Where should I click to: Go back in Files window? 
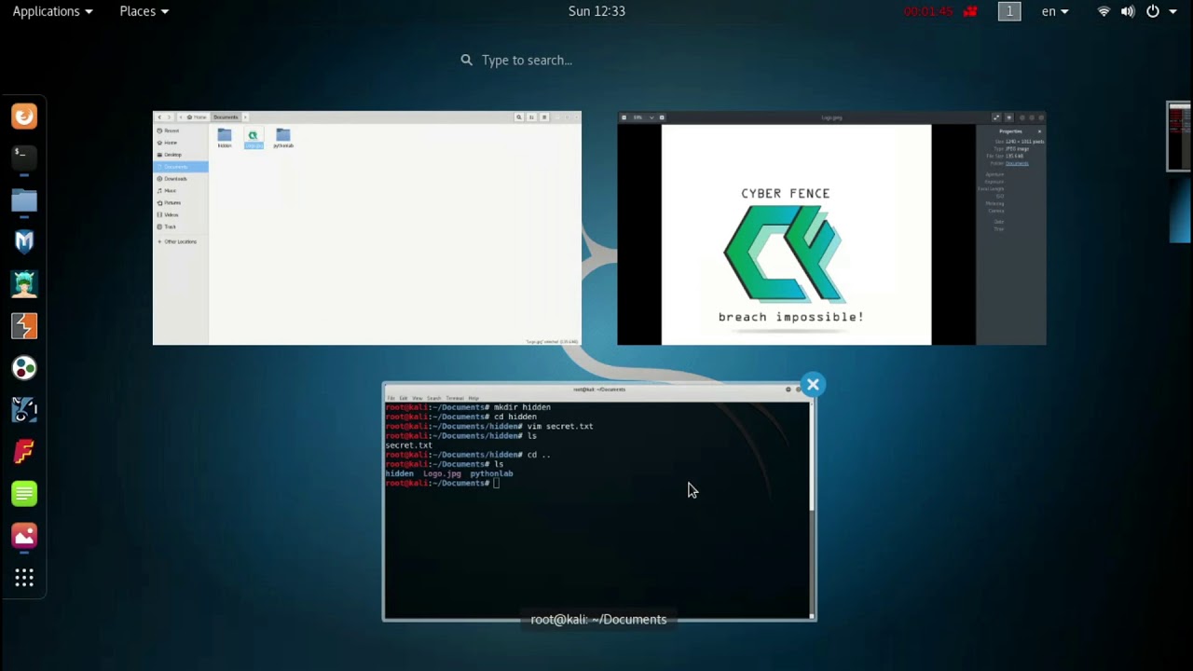159,116
